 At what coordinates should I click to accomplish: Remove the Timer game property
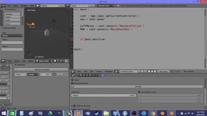66,74
